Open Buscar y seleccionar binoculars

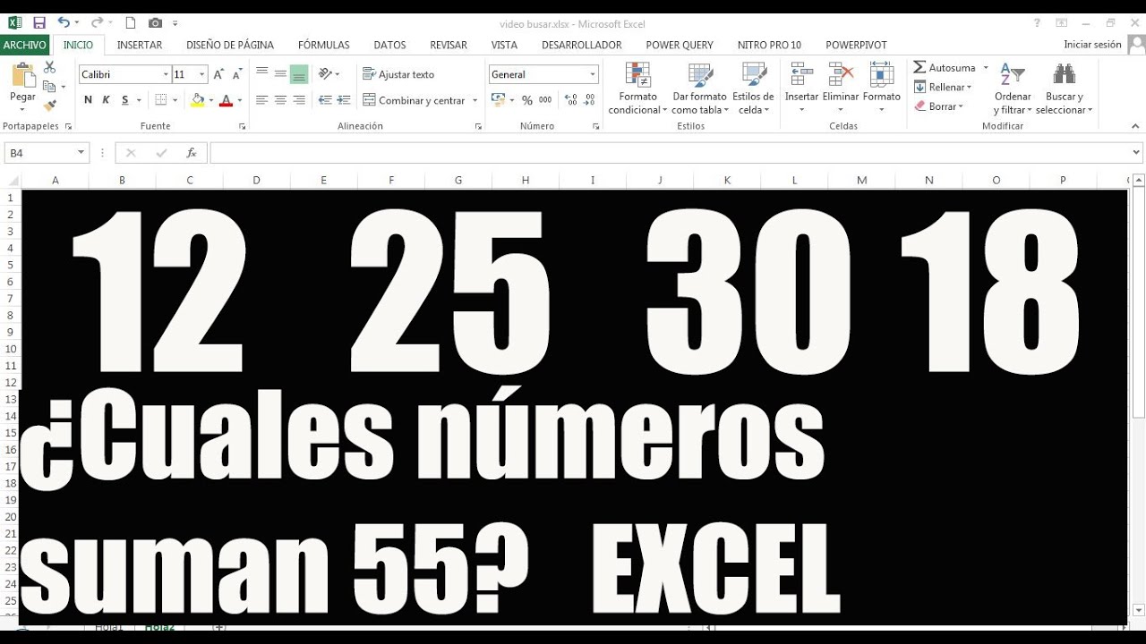(x=1065, y=89)
